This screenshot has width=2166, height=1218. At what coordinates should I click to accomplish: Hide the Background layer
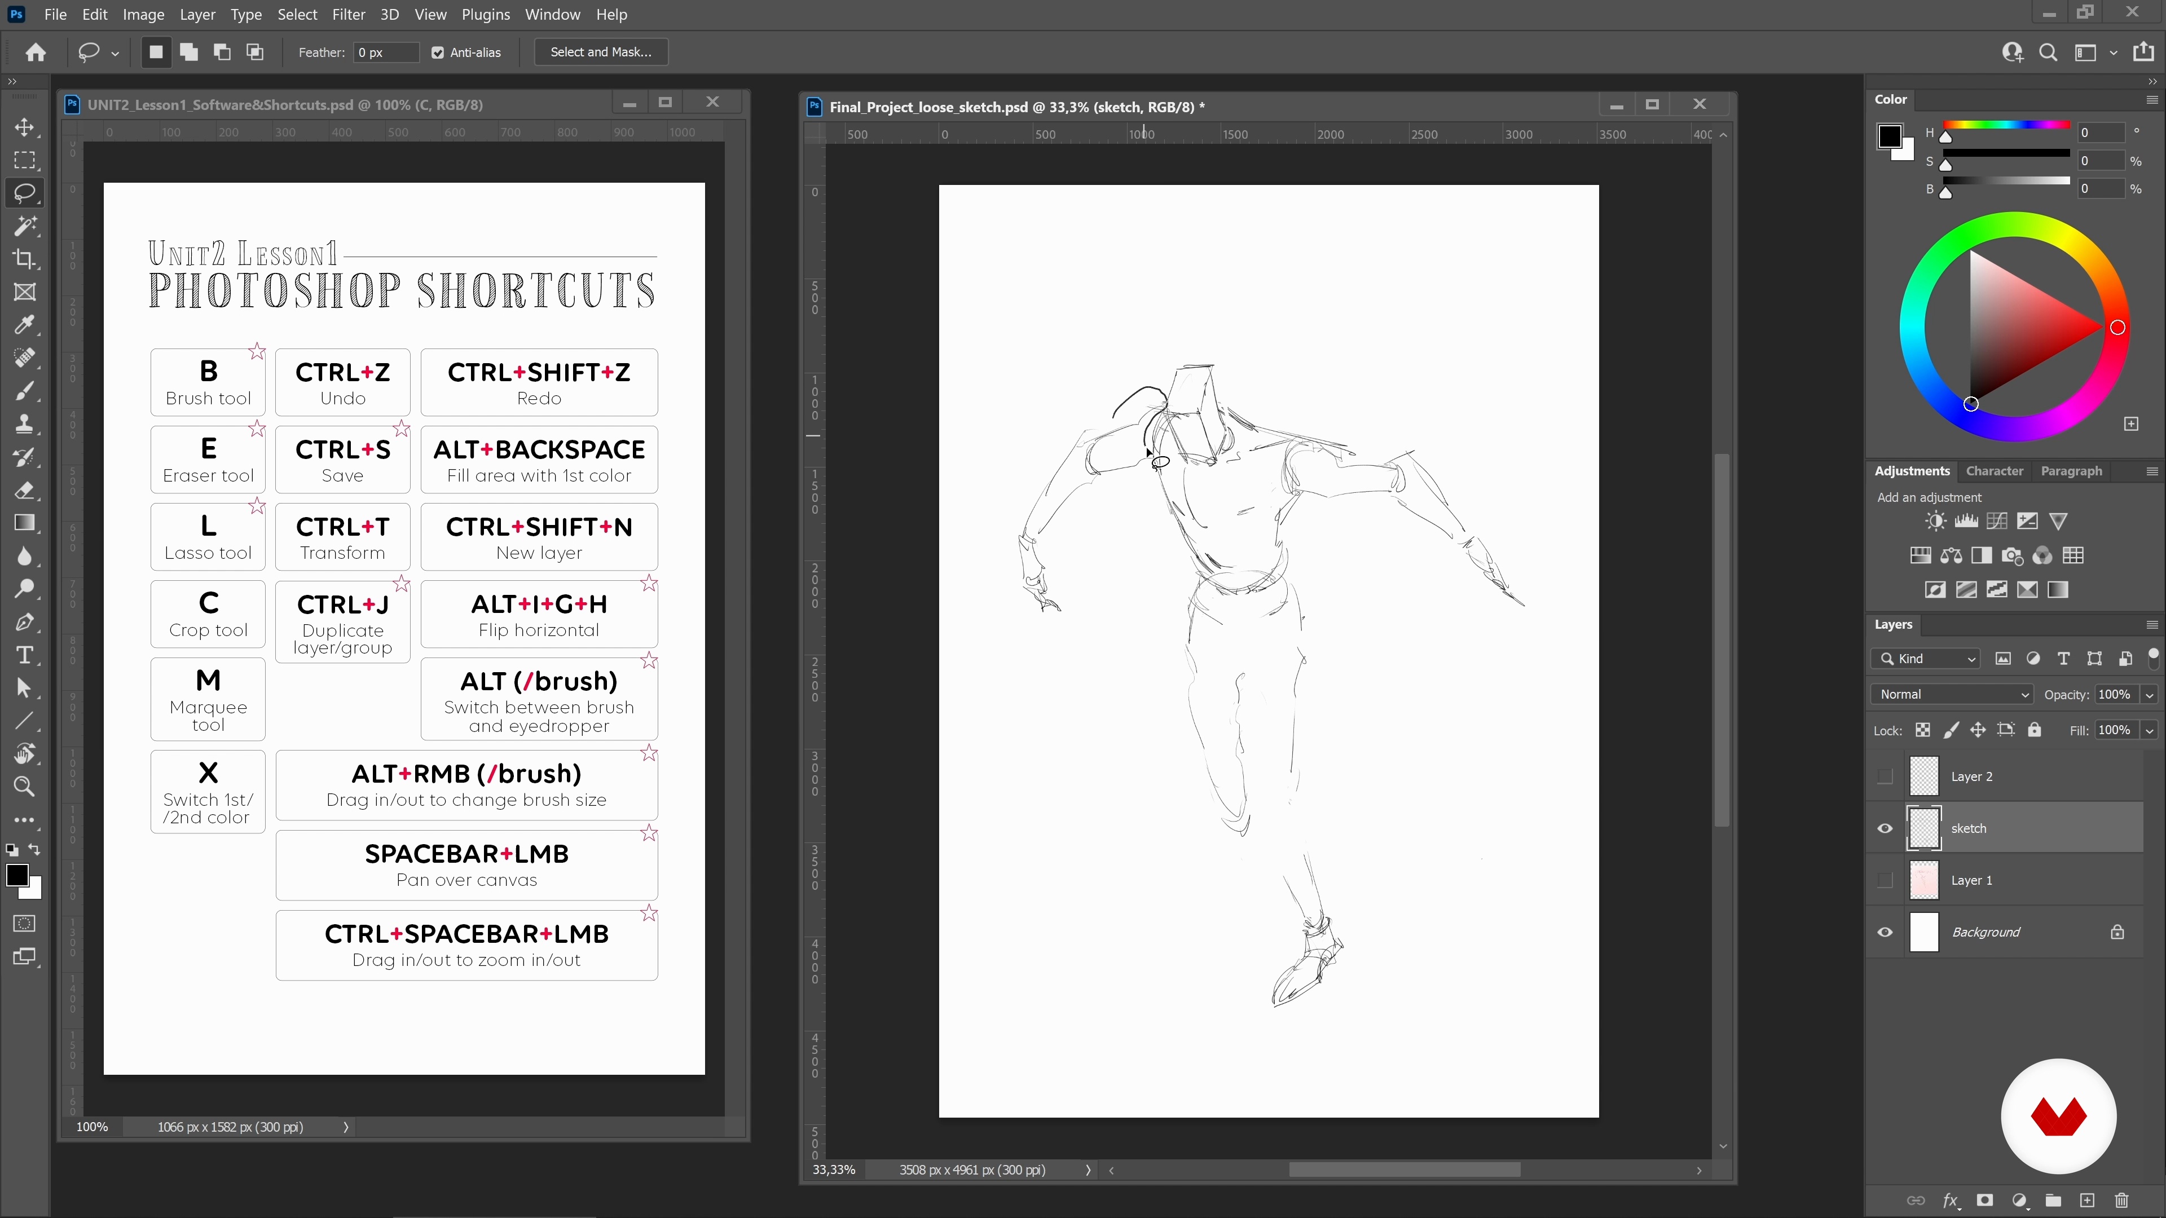(1885, 932)
